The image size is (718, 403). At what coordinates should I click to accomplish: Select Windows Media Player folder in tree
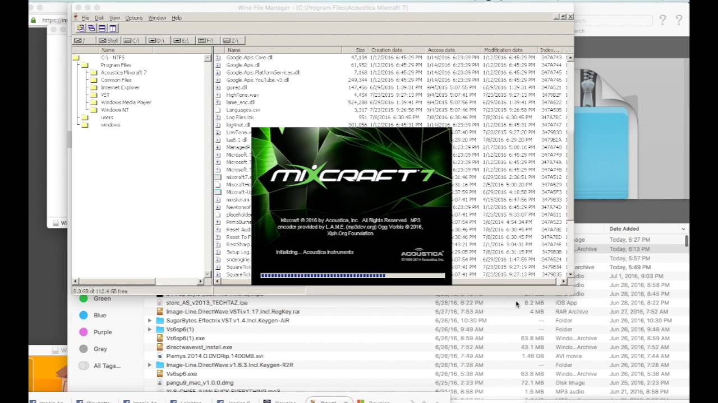(126, 102)
